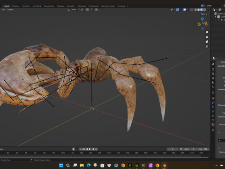Open the viewport Object menu
Viewport: 225px width, 169px height.
[10, 10]
